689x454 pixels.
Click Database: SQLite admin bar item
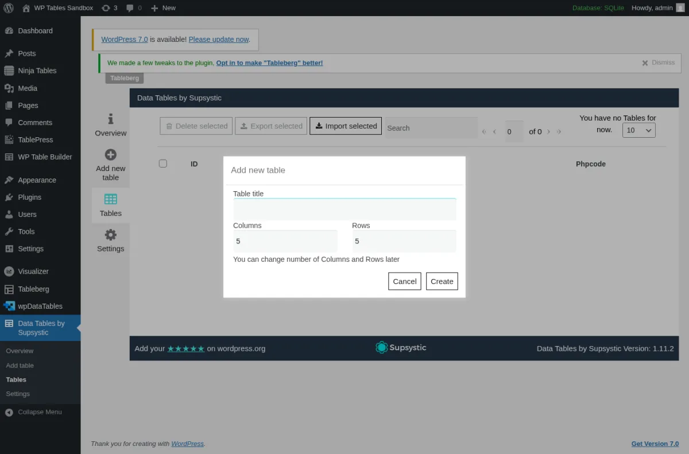[x=598, y=8]
